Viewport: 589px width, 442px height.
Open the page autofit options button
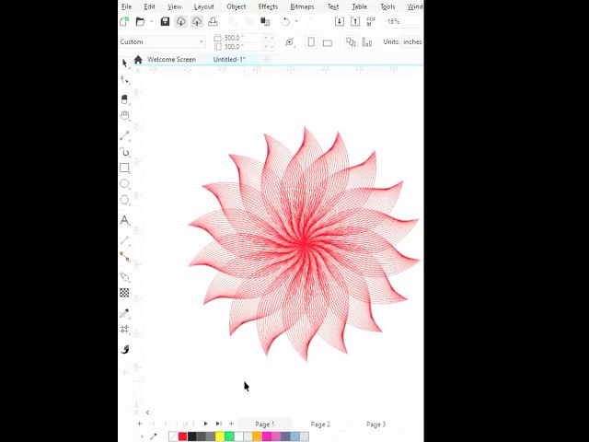coord(289,41)
